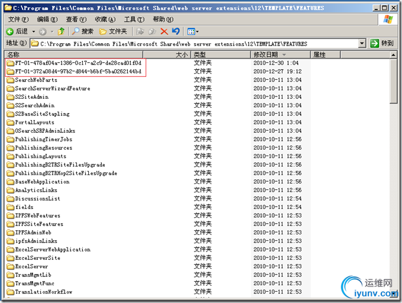Click the TranslationWorkflow folder name
This screenshot has width=402, height=303.
[44, 292]
